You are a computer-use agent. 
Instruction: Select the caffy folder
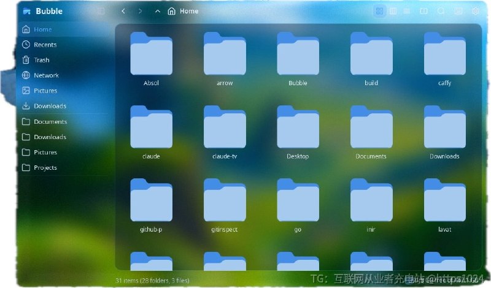[x=444, y=59]
